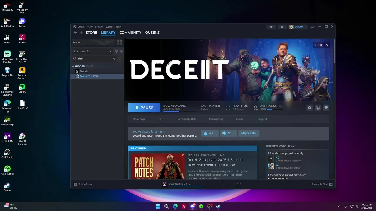The height and width of the screenshot is (211, 376).
Task: Open Discord from the taskbar
Action: (x=192, y=206)
